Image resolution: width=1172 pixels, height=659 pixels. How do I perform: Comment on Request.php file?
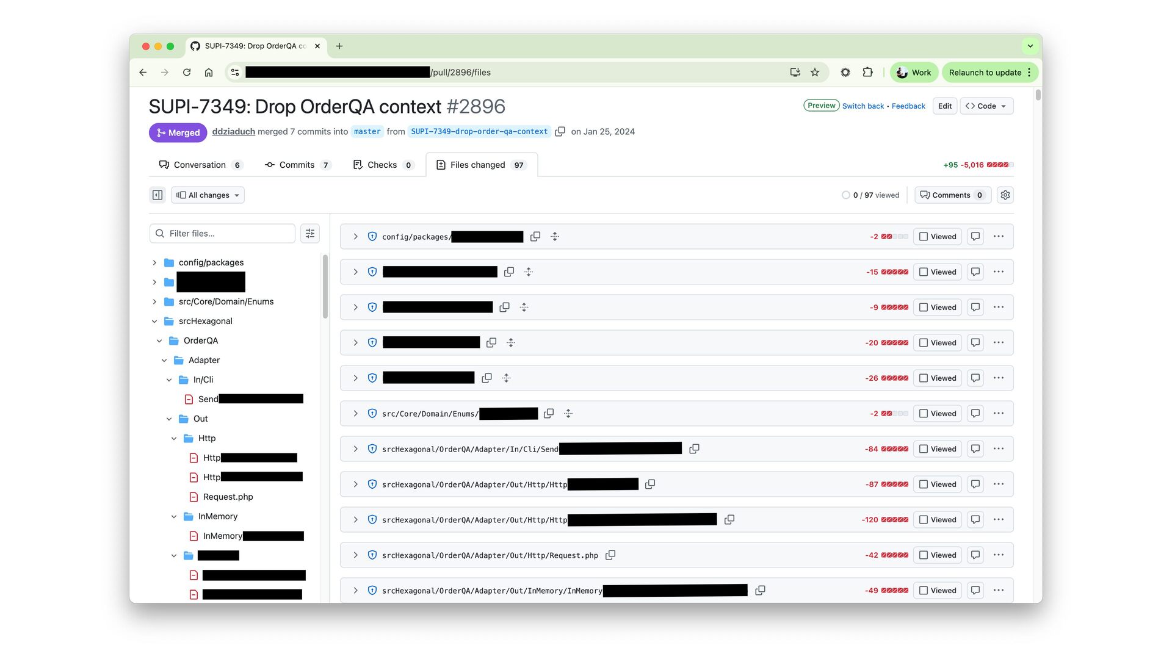pyautogui.click(x=975, y=555)
